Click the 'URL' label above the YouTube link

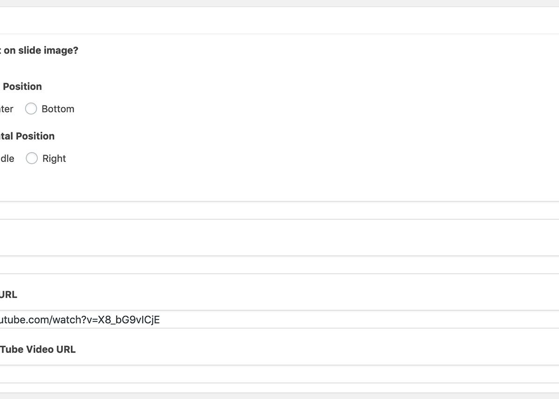[8, 295]
